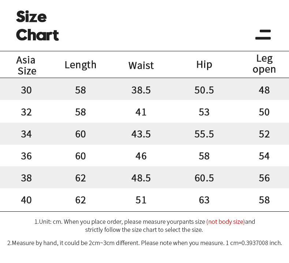
Task: Click the two-bar equals icon
Action: [x=263, y=34]
